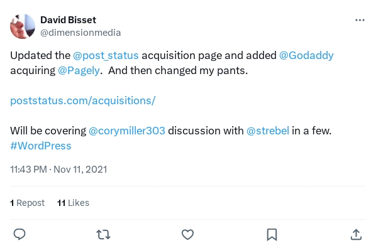Click the Nov 11, 2021 date
The height and width of the screenshot is (243, 376).
[80, 170]
